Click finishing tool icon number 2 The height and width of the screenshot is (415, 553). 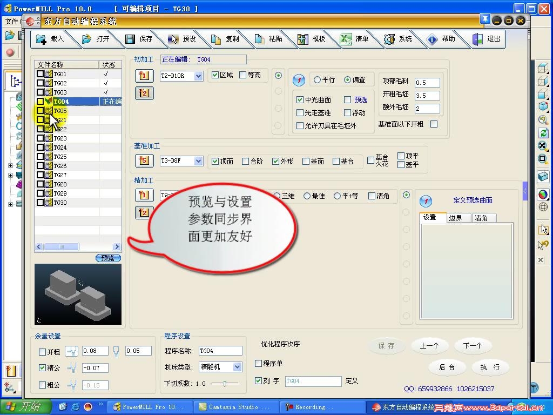144,212
